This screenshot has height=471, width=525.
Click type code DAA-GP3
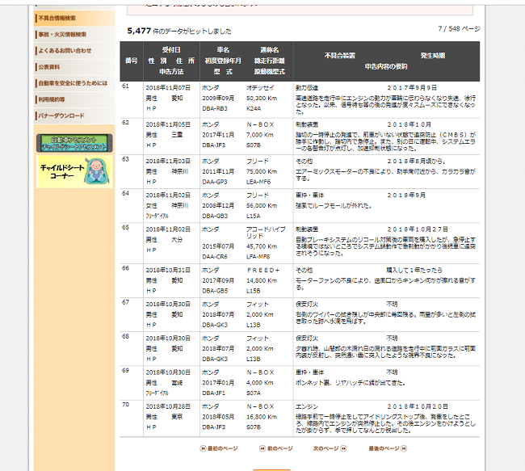(215, 182)
